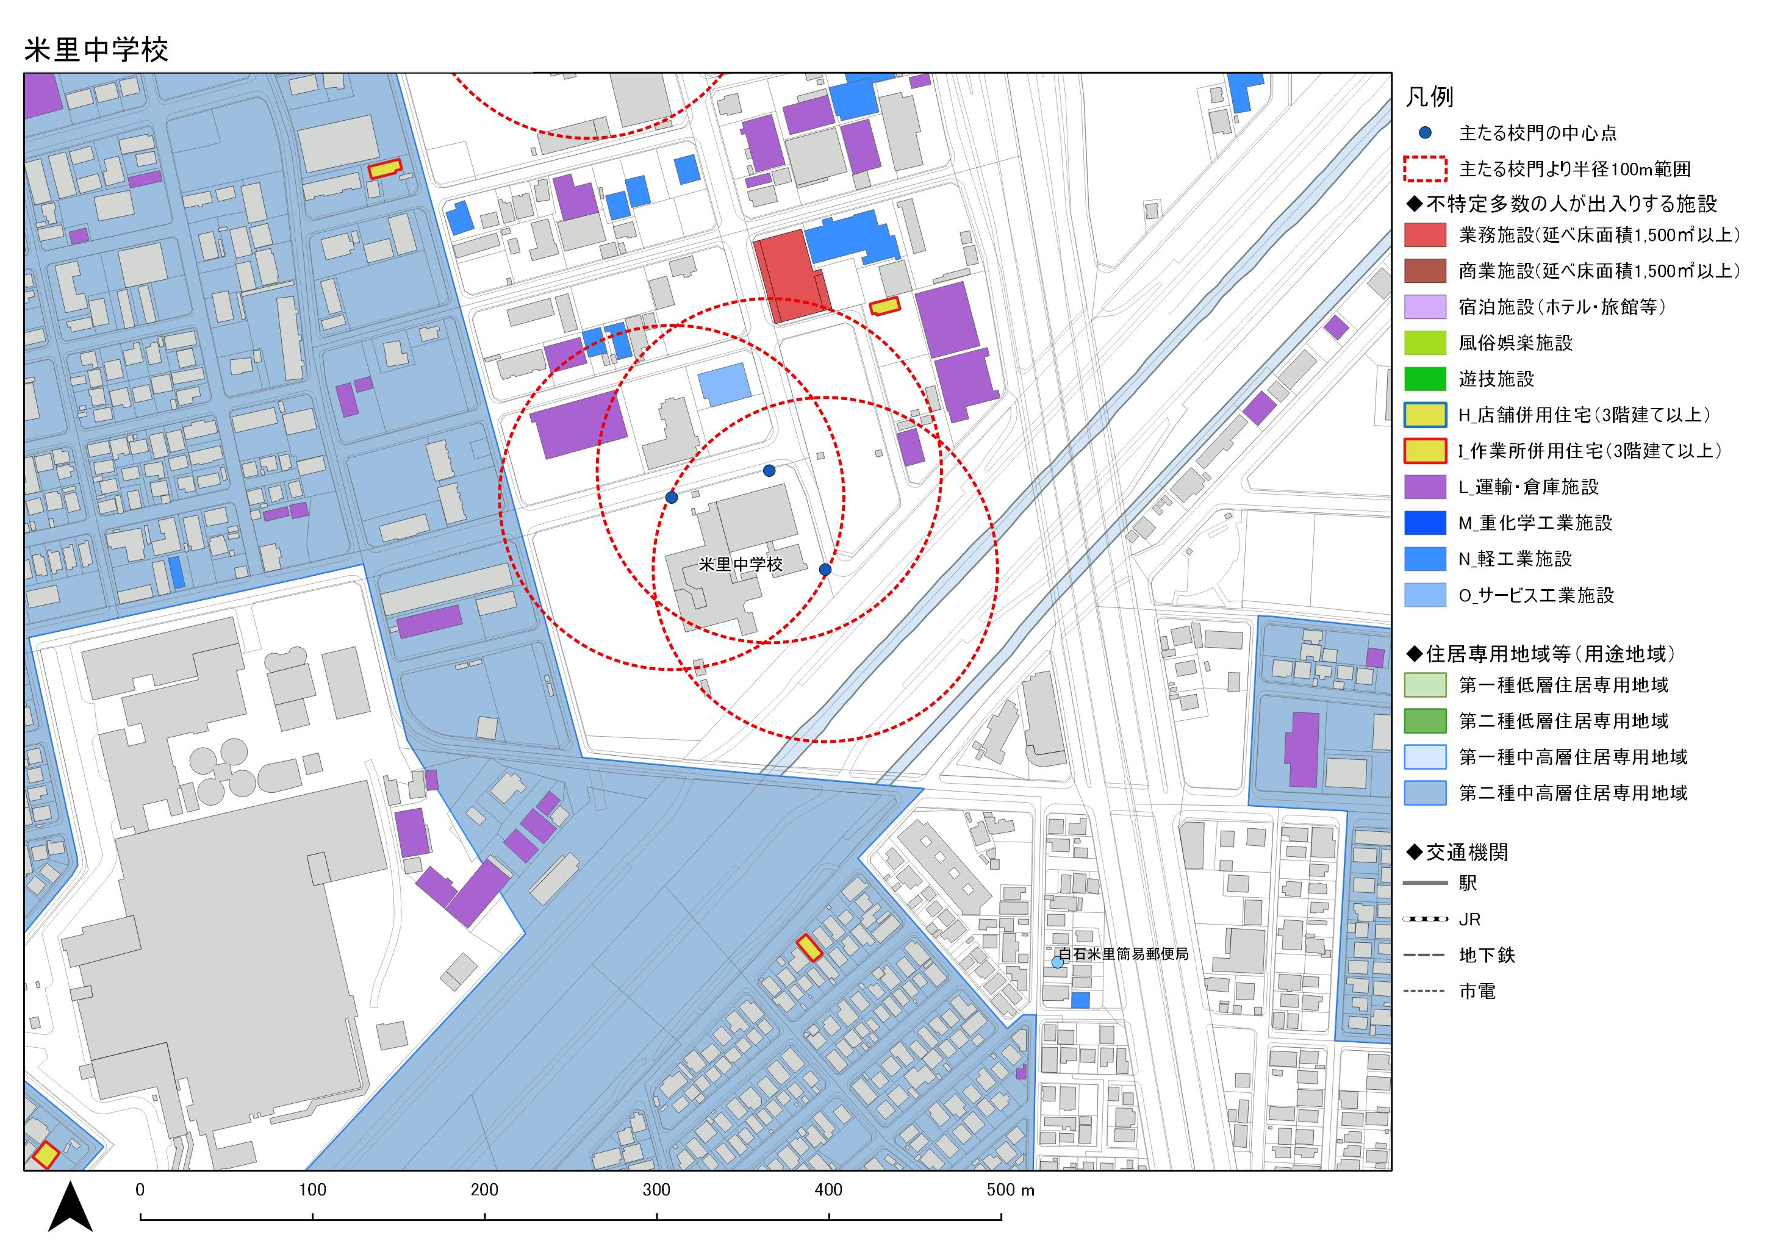Select the M_重化学工業施設 legend swatch
This screenshot has width=1783, height=1260.
click(1425, 523)
